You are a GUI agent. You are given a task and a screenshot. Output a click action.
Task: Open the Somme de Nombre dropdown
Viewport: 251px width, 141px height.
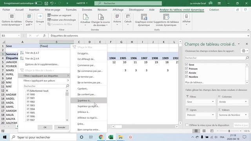click(x=246, y=115)
